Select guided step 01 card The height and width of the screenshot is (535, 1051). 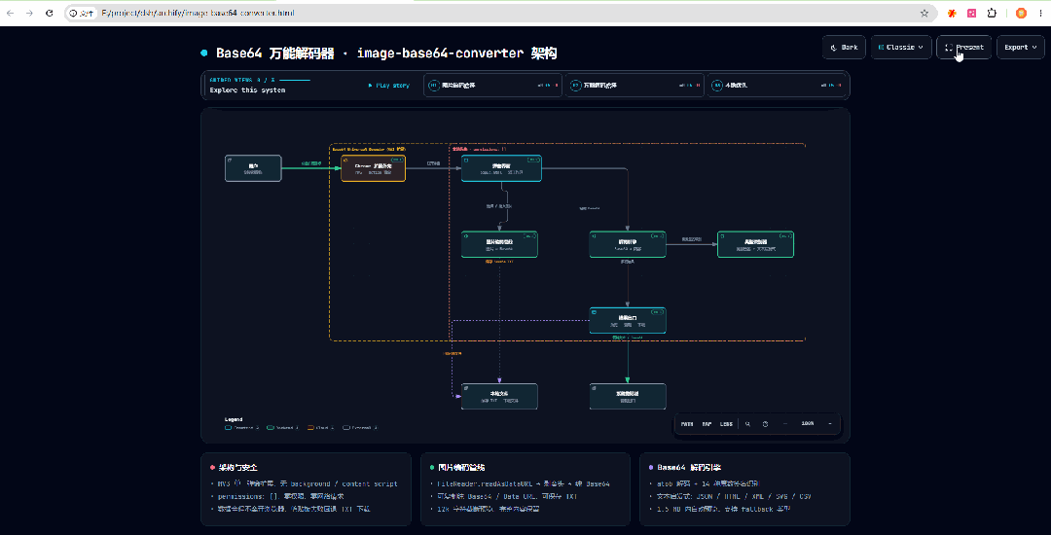(493, 86)
